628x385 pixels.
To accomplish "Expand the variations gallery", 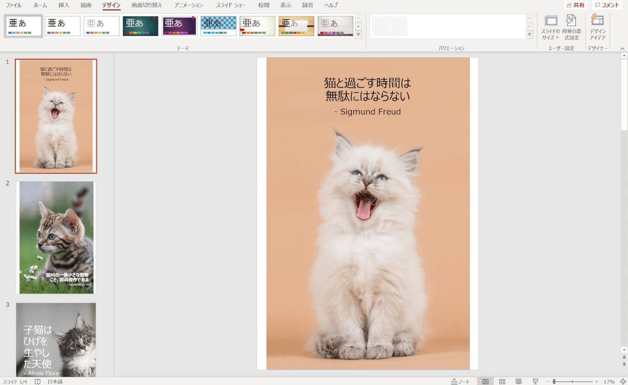I will pos(530,35).
